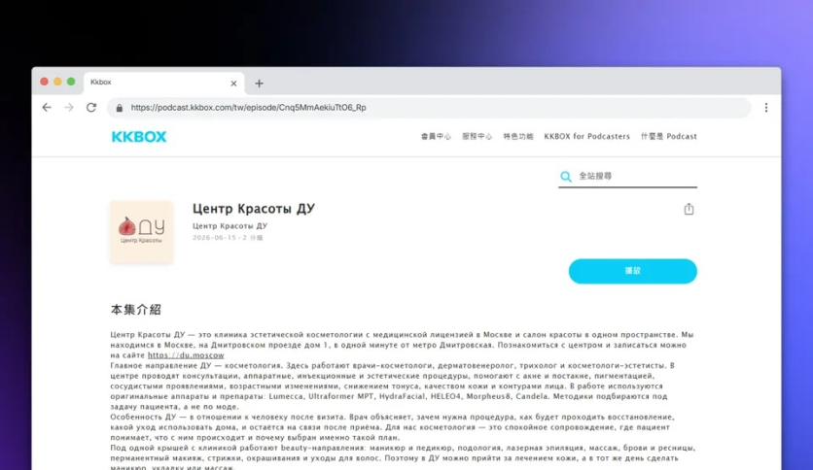Select the Kkbox browser tab

tap(163, 83)
